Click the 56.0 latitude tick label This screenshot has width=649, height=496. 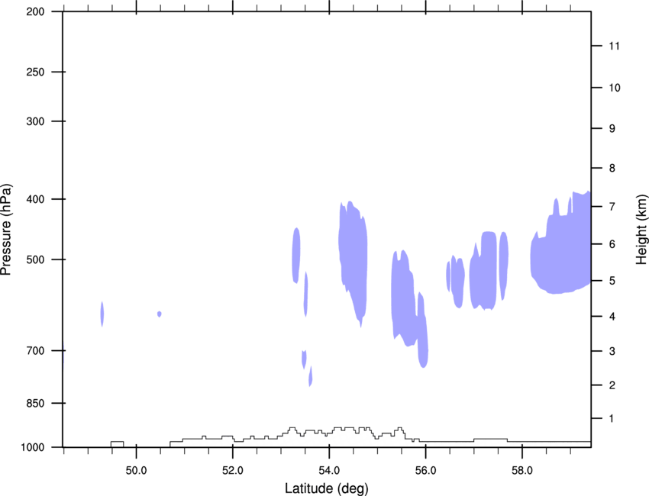point(425,470)
